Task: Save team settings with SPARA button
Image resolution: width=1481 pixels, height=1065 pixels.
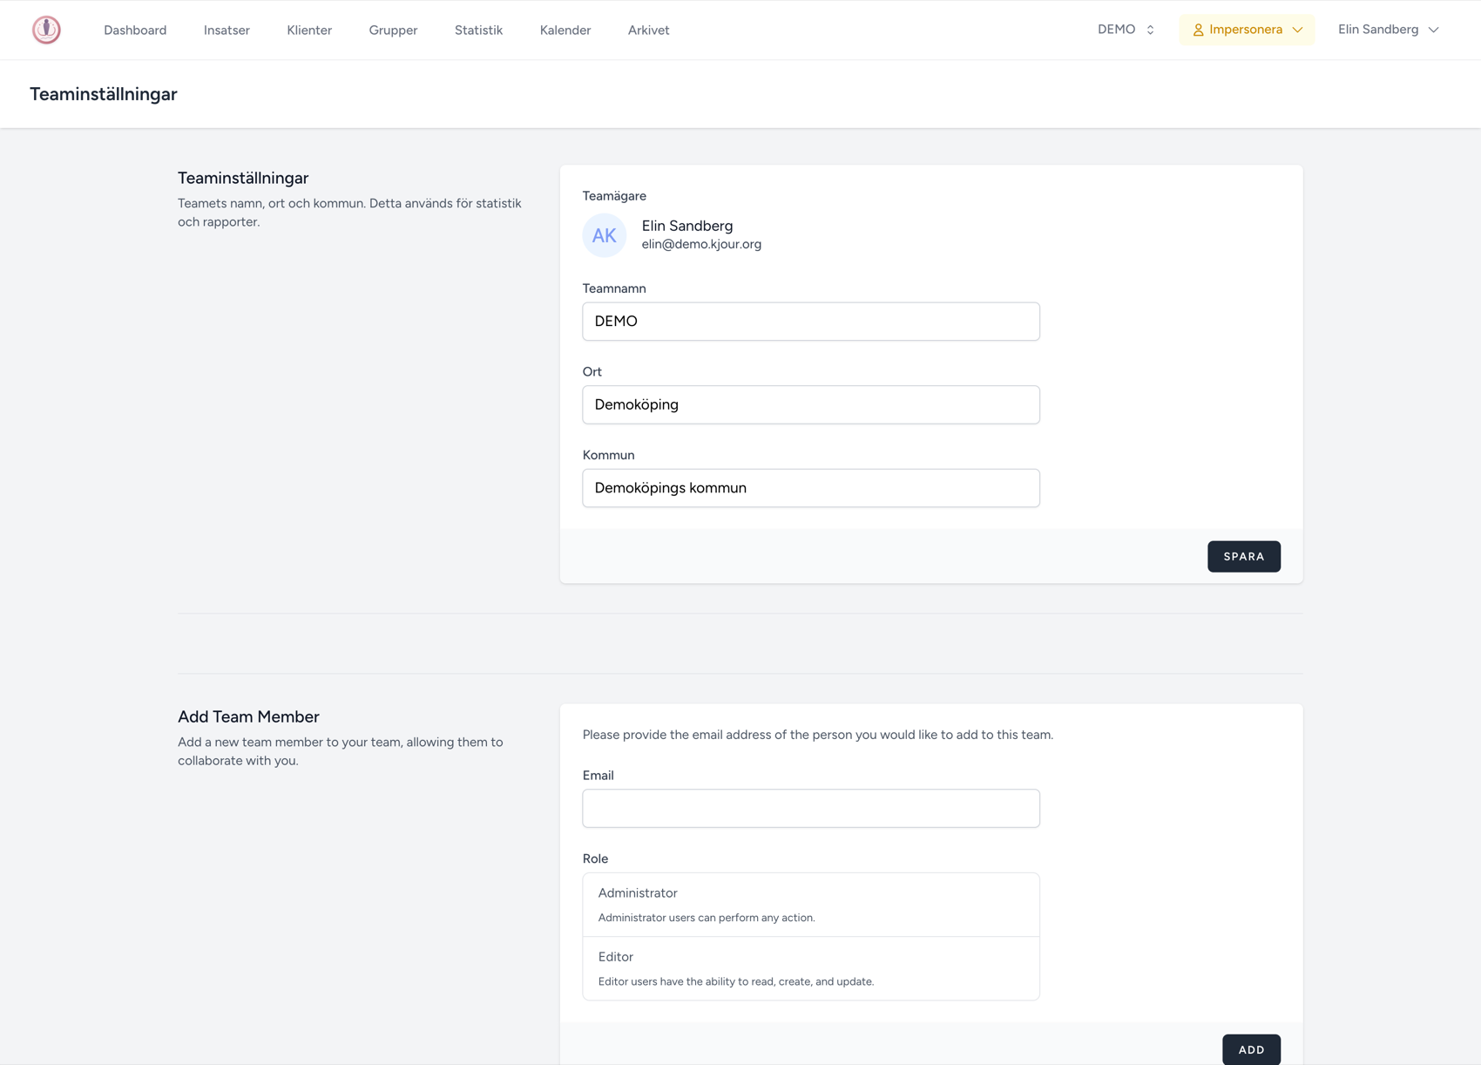Action: pyautogui.click(x=1243, y=557)
